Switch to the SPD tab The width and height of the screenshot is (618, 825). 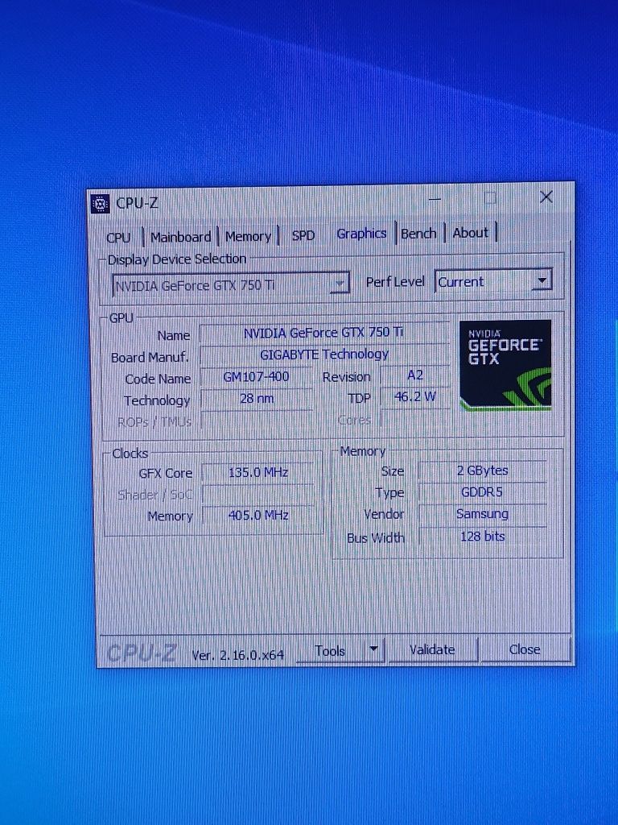pos(303,235)
